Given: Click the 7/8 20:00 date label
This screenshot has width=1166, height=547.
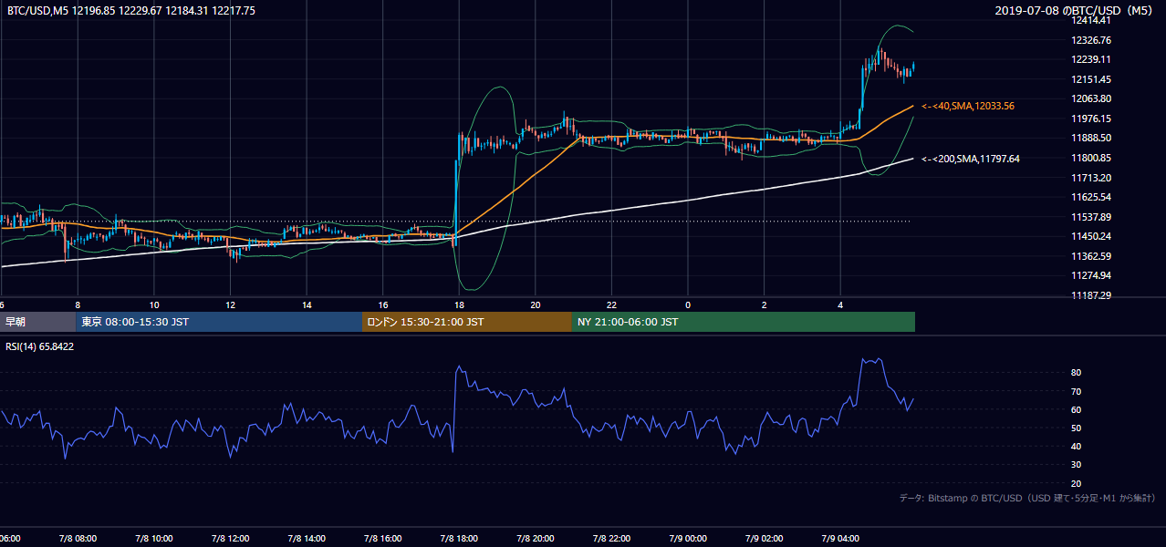Looking at the screenshot, I should click(536, 539).
